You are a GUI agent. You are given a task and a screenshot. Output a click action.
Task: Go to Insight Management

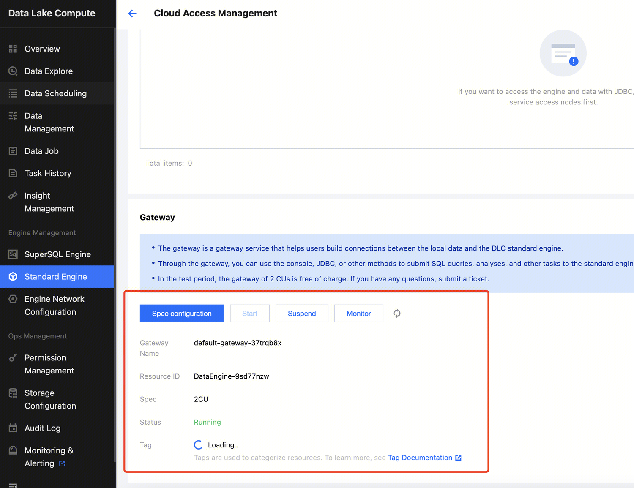click(x=49, y=202)
